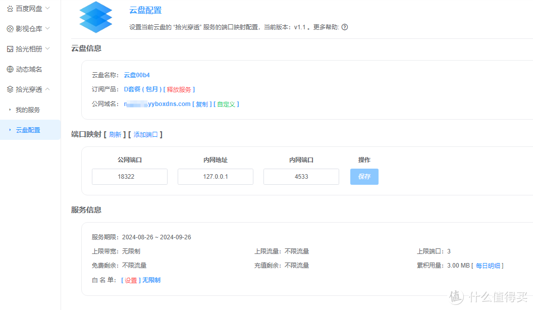Collapse the 拾光穿透 section chevron
This screenshot has width=533, height=310.
(x=47, y=89)
